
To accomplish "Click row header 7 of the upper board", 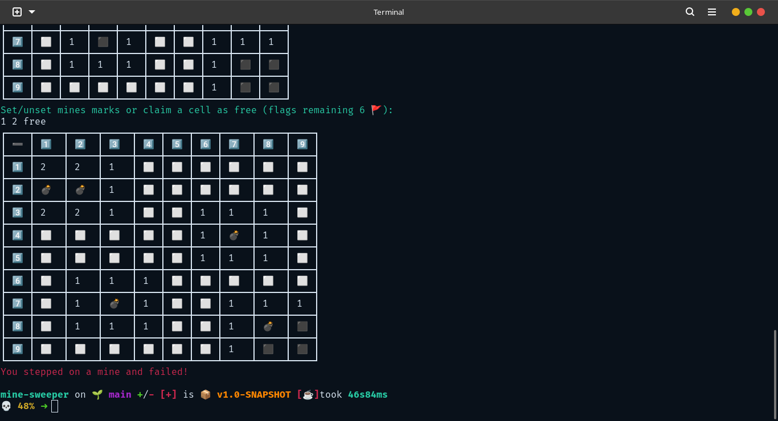I will point(18,42).
